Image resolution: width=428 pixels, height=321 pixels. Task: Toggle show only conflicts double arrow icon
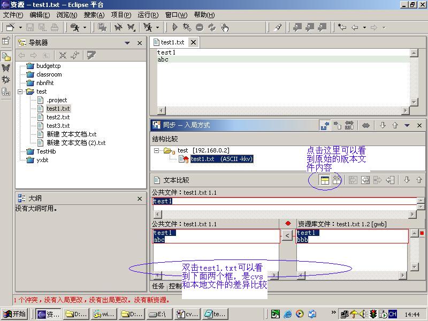point(366,126)
